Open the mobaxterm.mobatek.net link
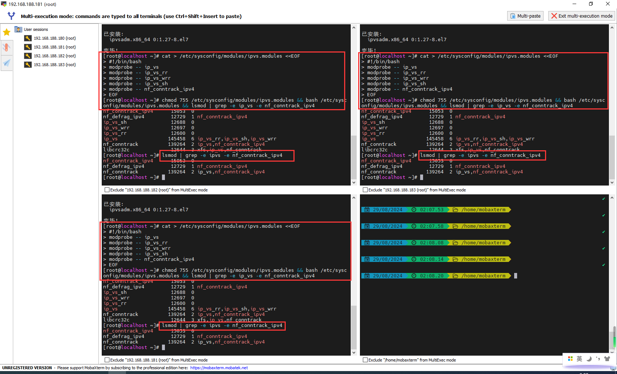Screen dimensions: 617x374 coord(219,368)
